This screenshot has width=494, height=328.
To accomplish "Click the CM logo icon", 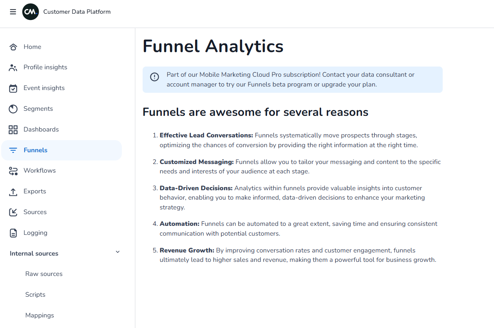I will (31, 12).
